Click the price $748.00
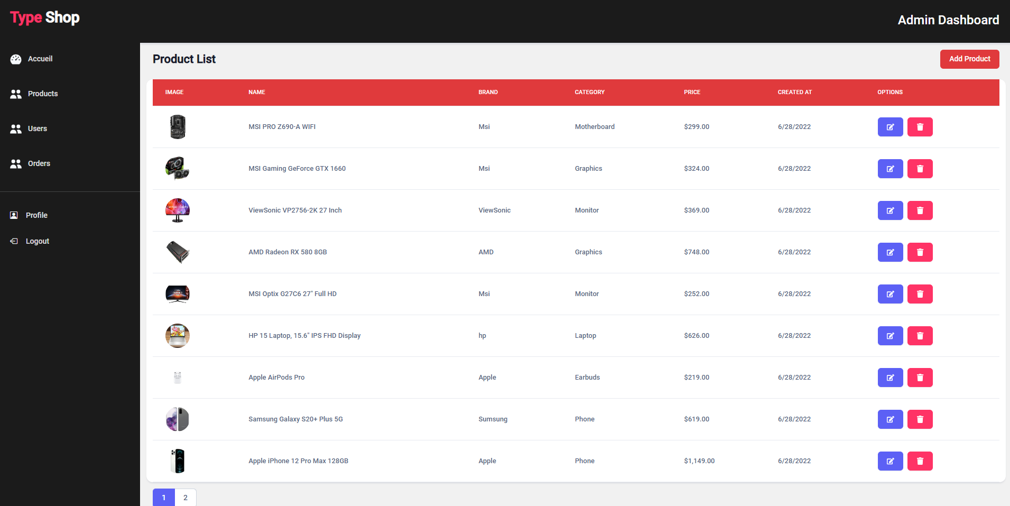The image size is (1010, 506). pos(697,252)
